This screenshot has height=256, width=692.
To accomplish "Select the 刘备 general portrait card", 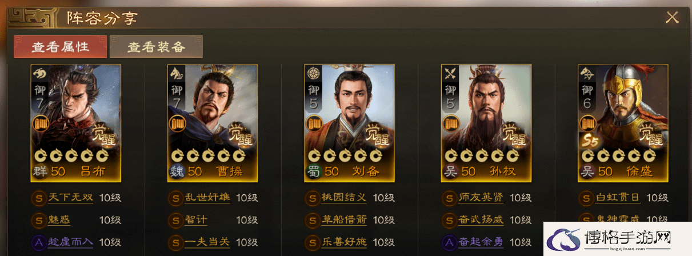I will [x=349, y=123].
